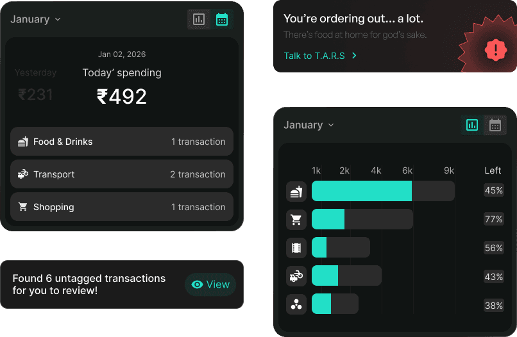This screenshot has width=517, height=337.
Task: Open January dropdown in budget chart card
Action: [309, 125]
